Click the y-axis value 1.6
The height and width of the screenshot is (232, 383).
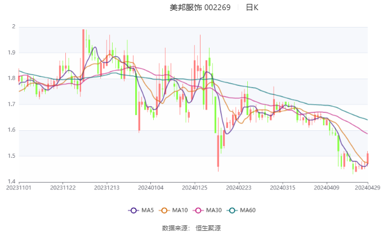tap(11, 130)
